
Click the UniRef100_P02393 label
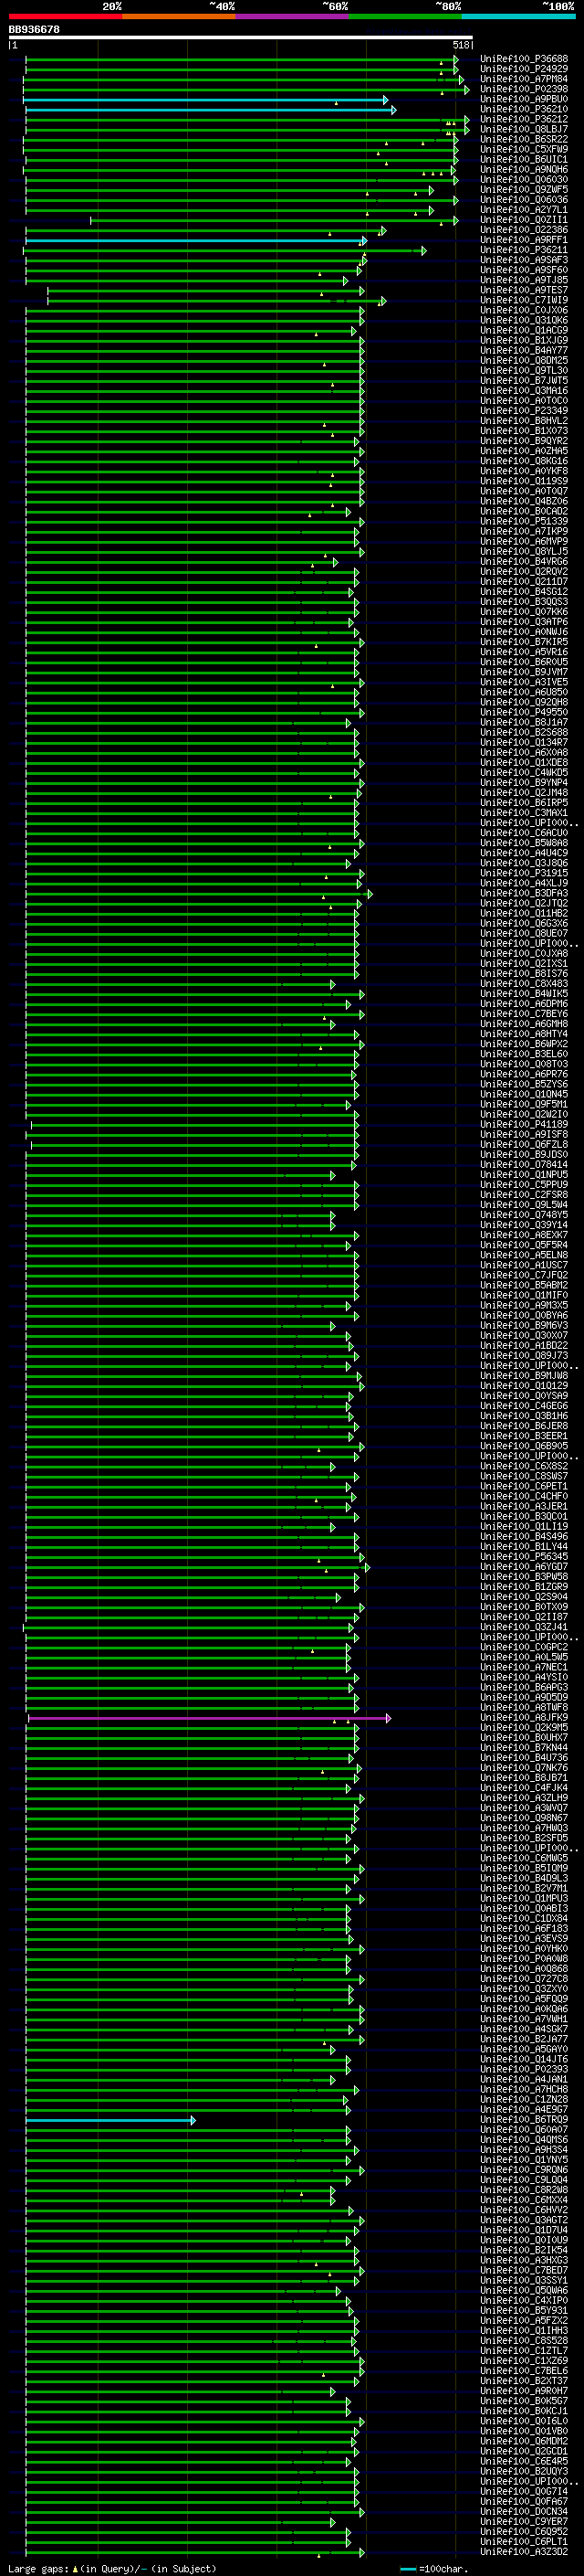coord(524,2070)
